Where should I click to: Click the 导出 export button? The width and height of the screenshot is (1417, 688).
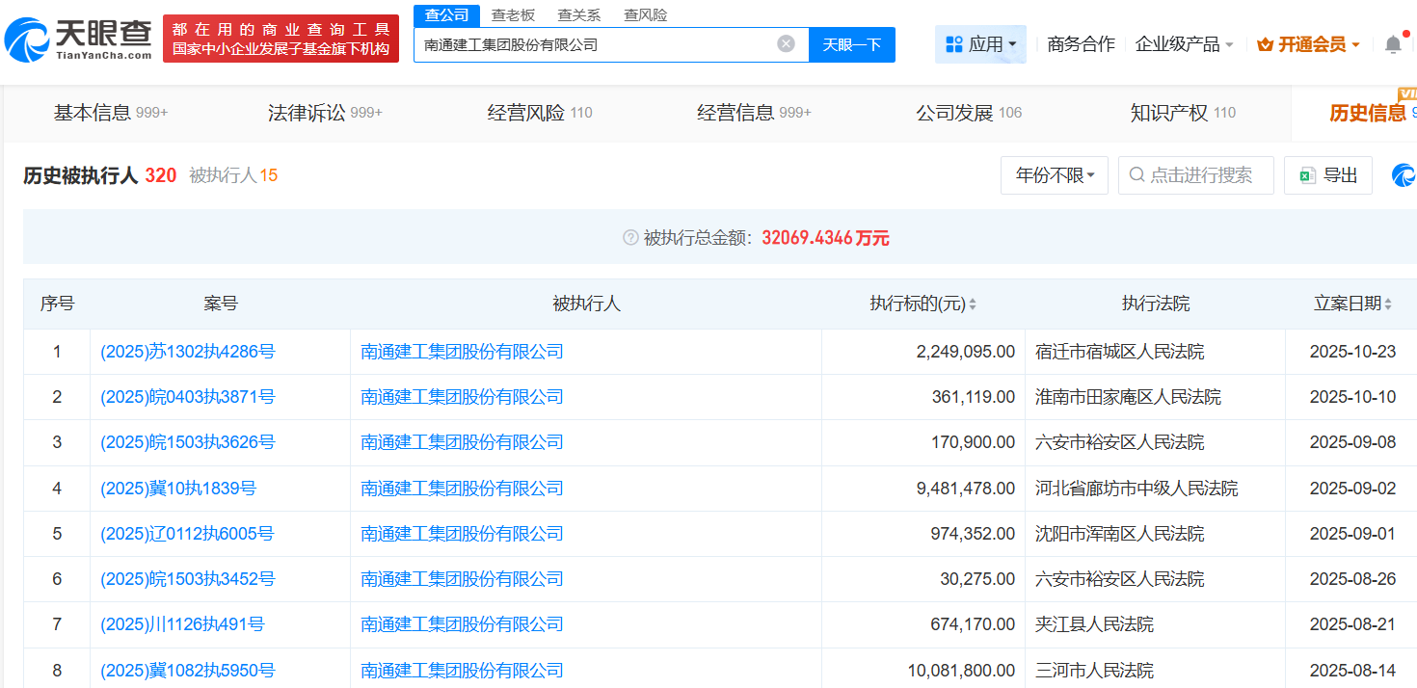tap(1327, 175)
